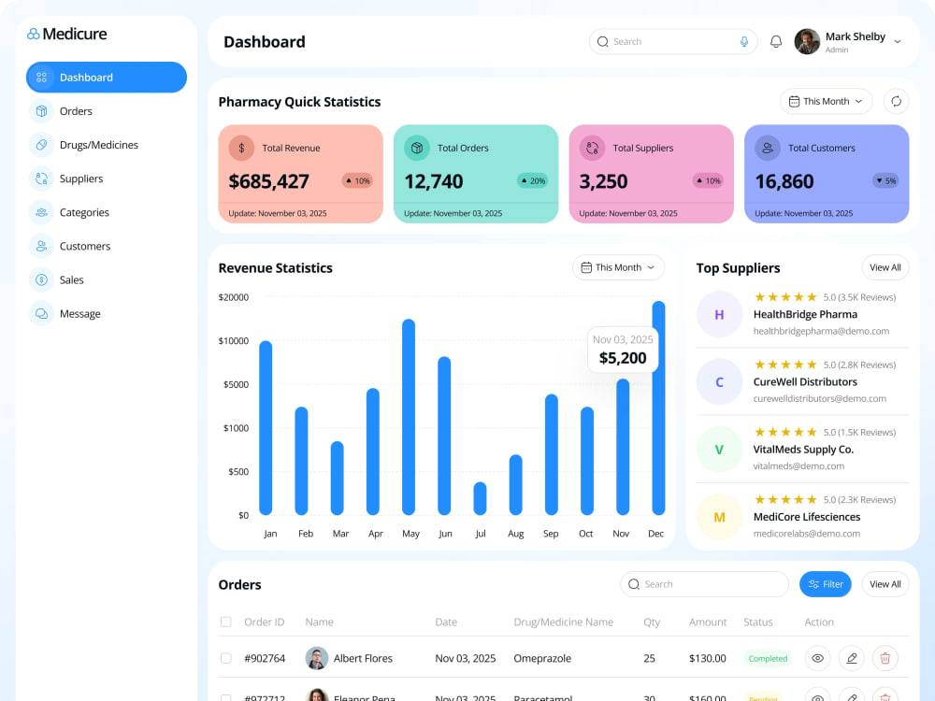935x701 pixels.
Task: Open Drugs/Medicines menu item
Action: point(98,145)
